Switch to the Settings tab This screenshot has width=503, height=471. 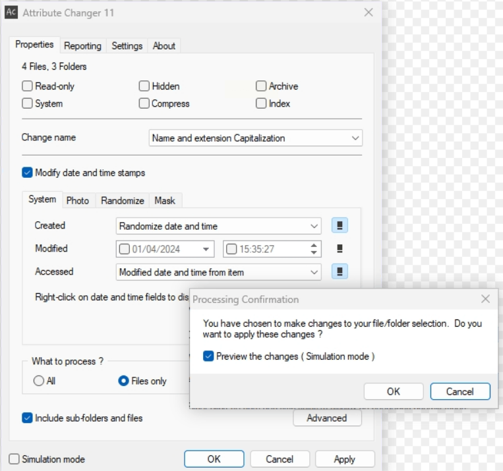[127, 46]
